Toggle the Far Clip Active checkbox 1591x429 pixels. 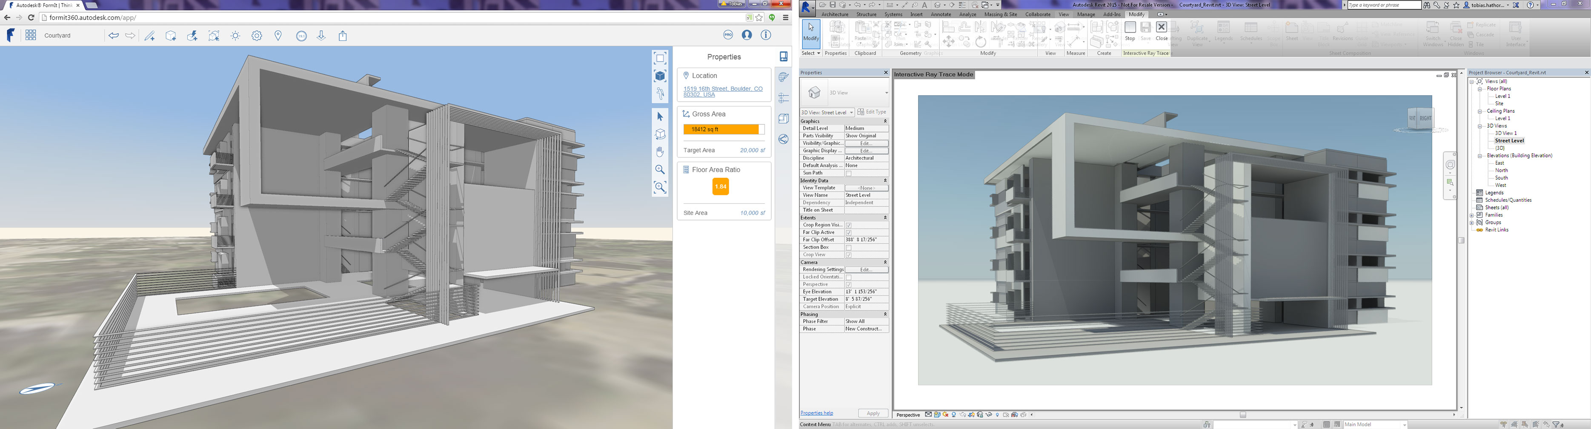[849, 233]
